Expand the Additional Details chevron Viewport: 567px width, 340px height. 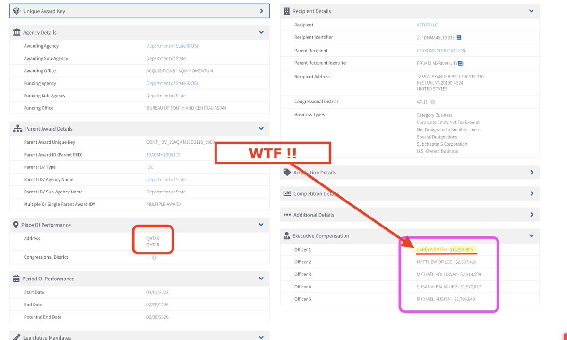532,214
